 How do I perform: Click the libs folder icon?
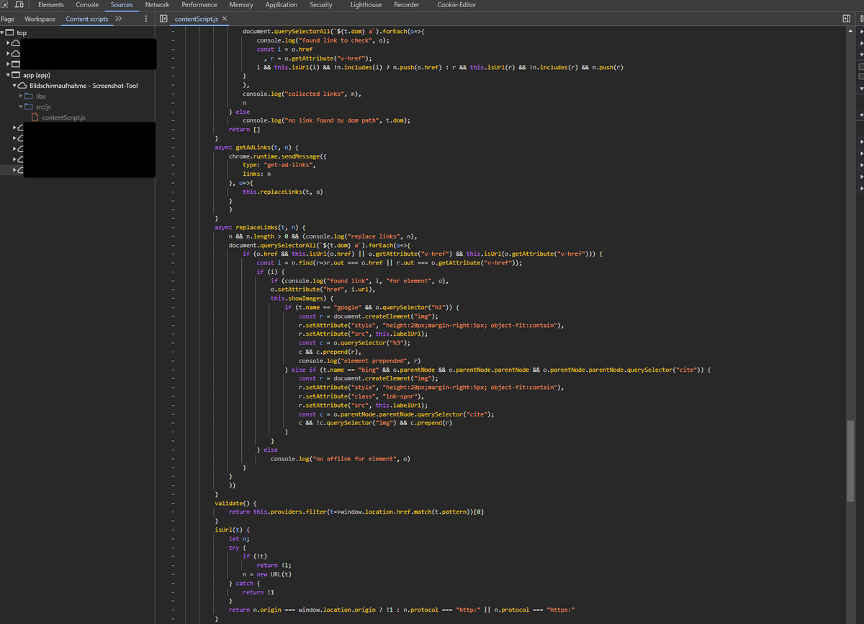pyautogui.click(x=30, y=96)
